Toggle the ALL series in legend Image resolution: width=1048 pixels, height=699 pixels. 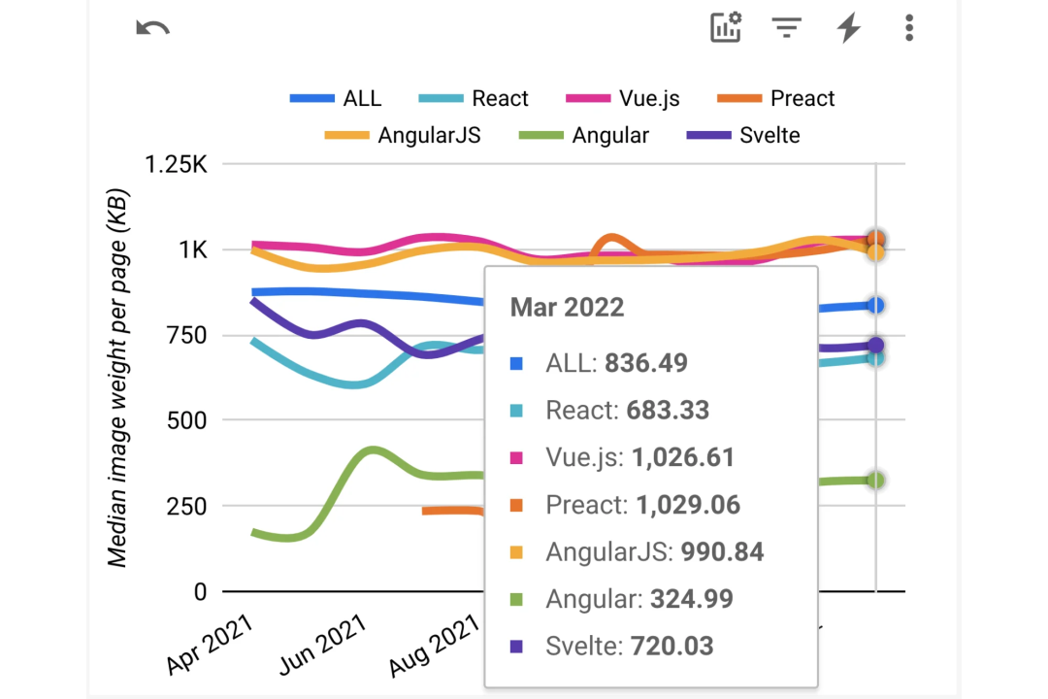point(336,99)
